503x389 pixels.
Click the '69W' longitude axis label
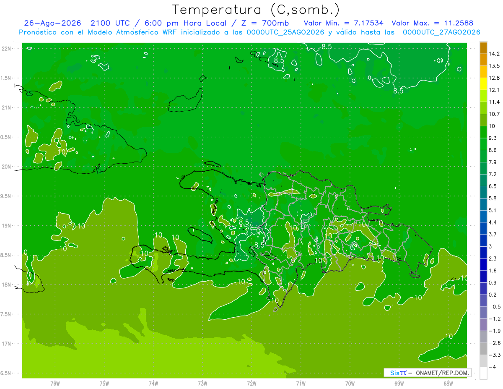[399, 384]
